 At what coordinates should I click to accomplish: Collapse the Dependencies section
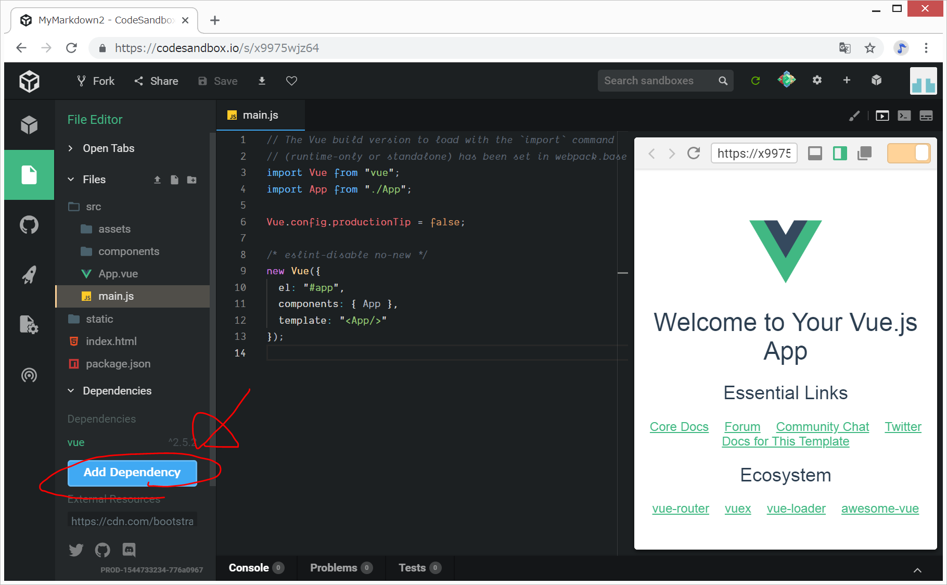(71, 391)
